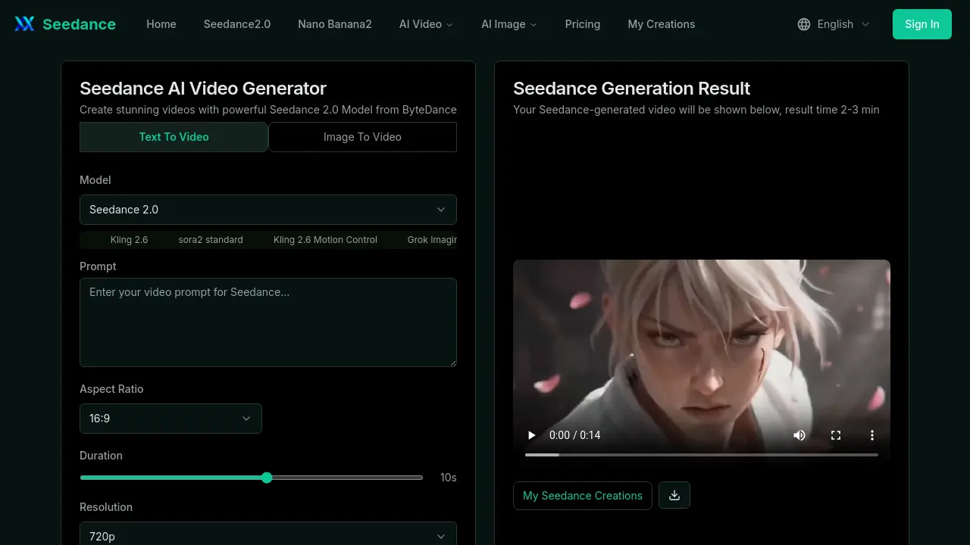This screenshot has height=545, width=970.
Task: Click the 10s duration value
Action: click(448, 478)
